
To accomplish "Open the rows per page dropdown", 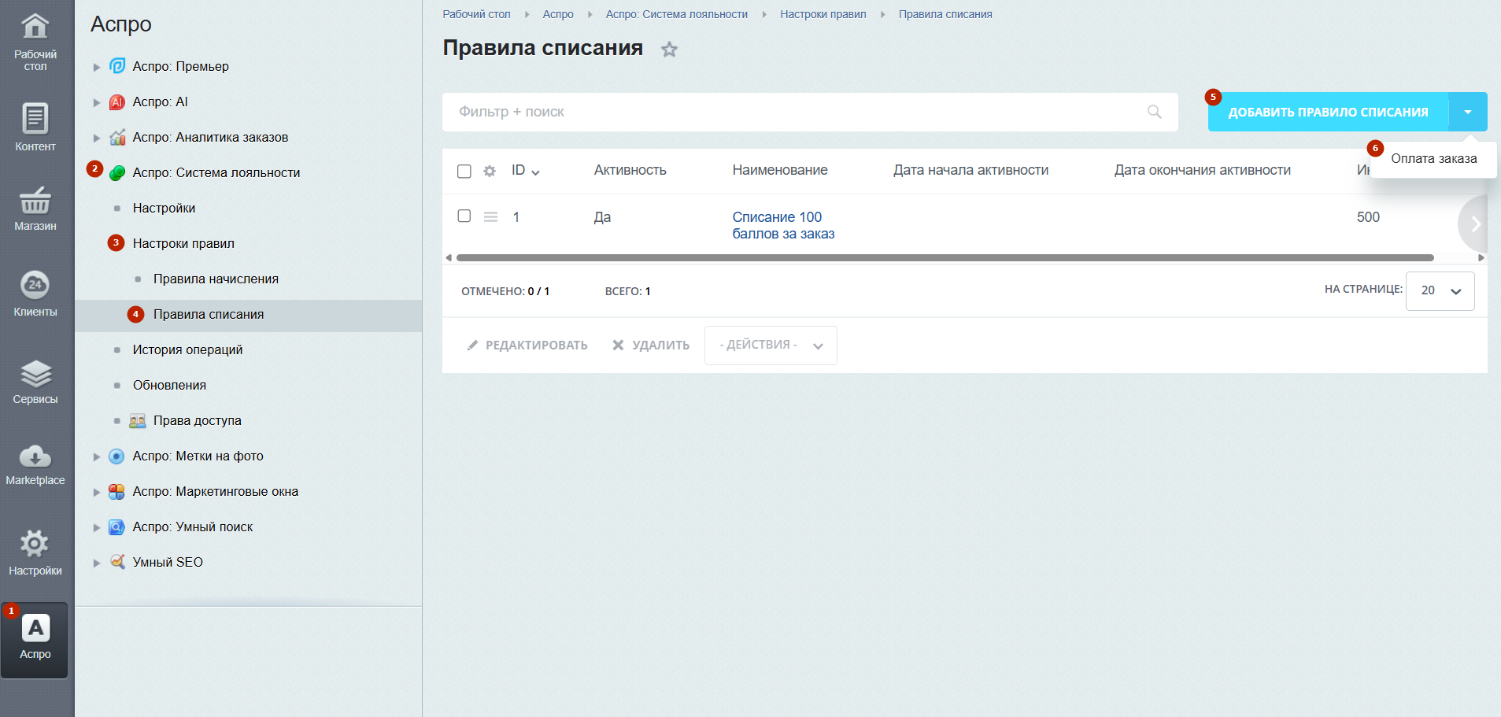I will [x=1440, y=290].
